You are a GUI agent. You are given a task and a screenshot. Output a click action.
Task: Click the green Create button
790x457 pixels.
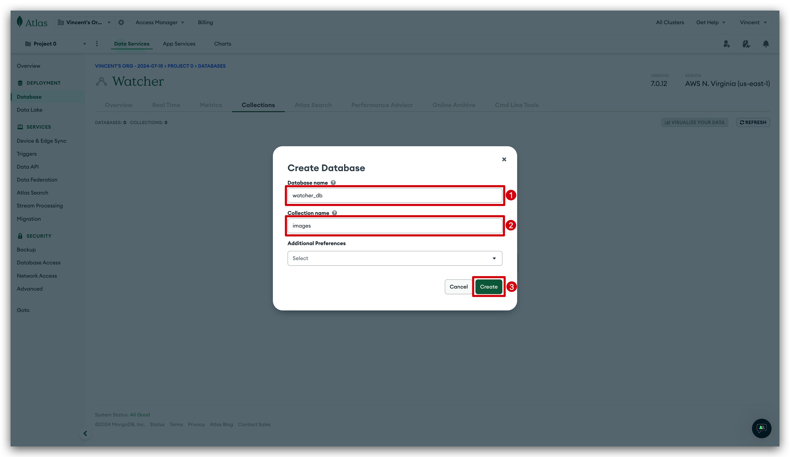tap(489, 287)
